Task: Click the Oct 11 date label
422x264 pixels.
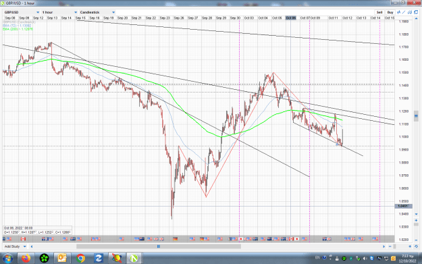Action: point(333,18)
